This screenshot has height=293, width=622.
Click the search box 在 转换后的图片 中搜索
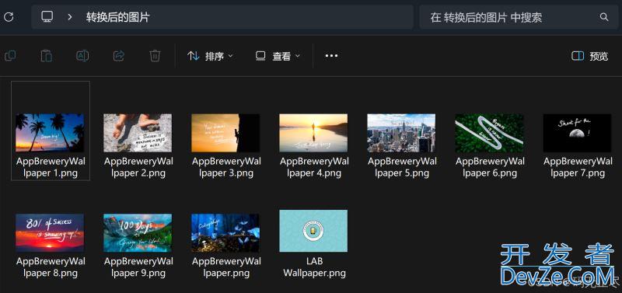click(519, 17)
